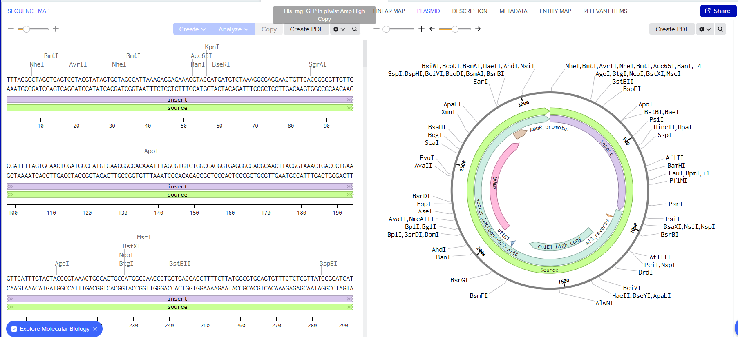This screenshot has height=337, width=738.
Task: Rotate plasmid using the right arrow icon
Action: point(478,29)
